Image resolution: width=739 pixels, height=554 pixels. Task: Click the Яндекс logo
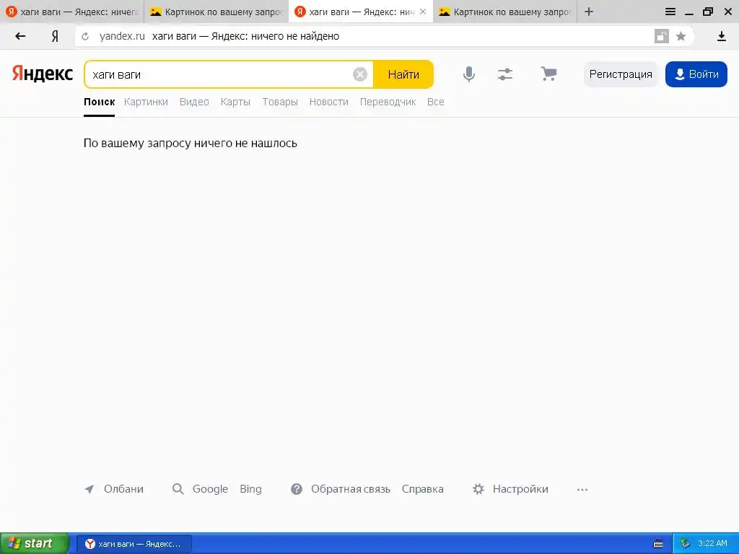pyautogui.click(x=43, y=74)
